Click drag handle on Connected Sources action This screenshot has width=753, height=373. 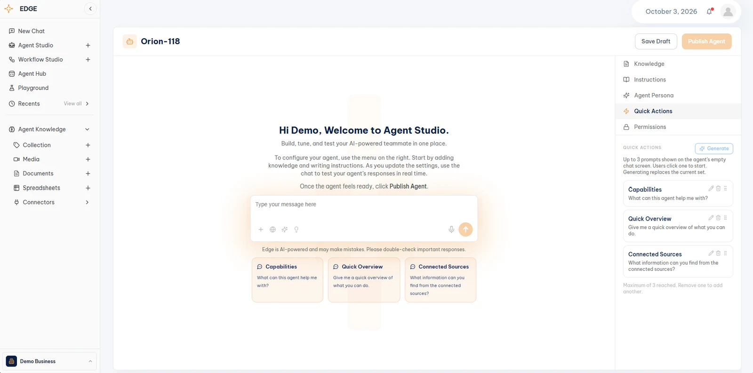pyautogui.click(x=725, y=253)
